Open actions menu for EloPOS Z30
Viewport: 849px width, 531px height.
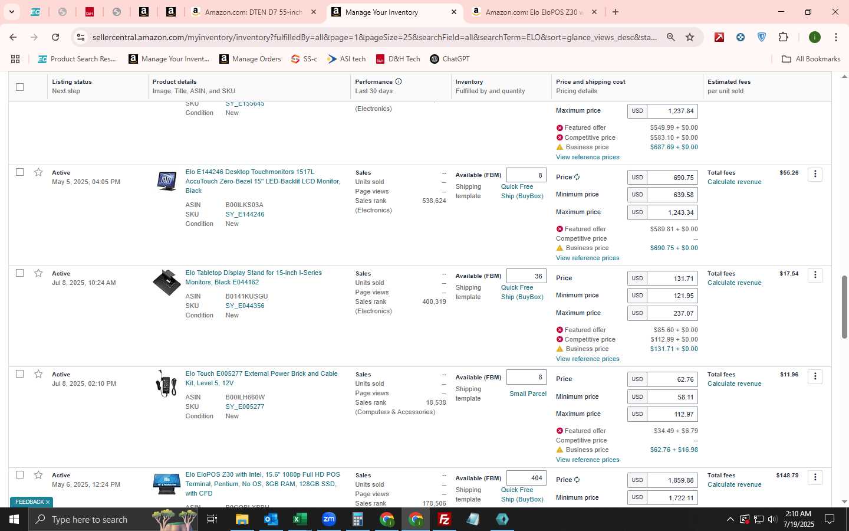tap(815, 477)
